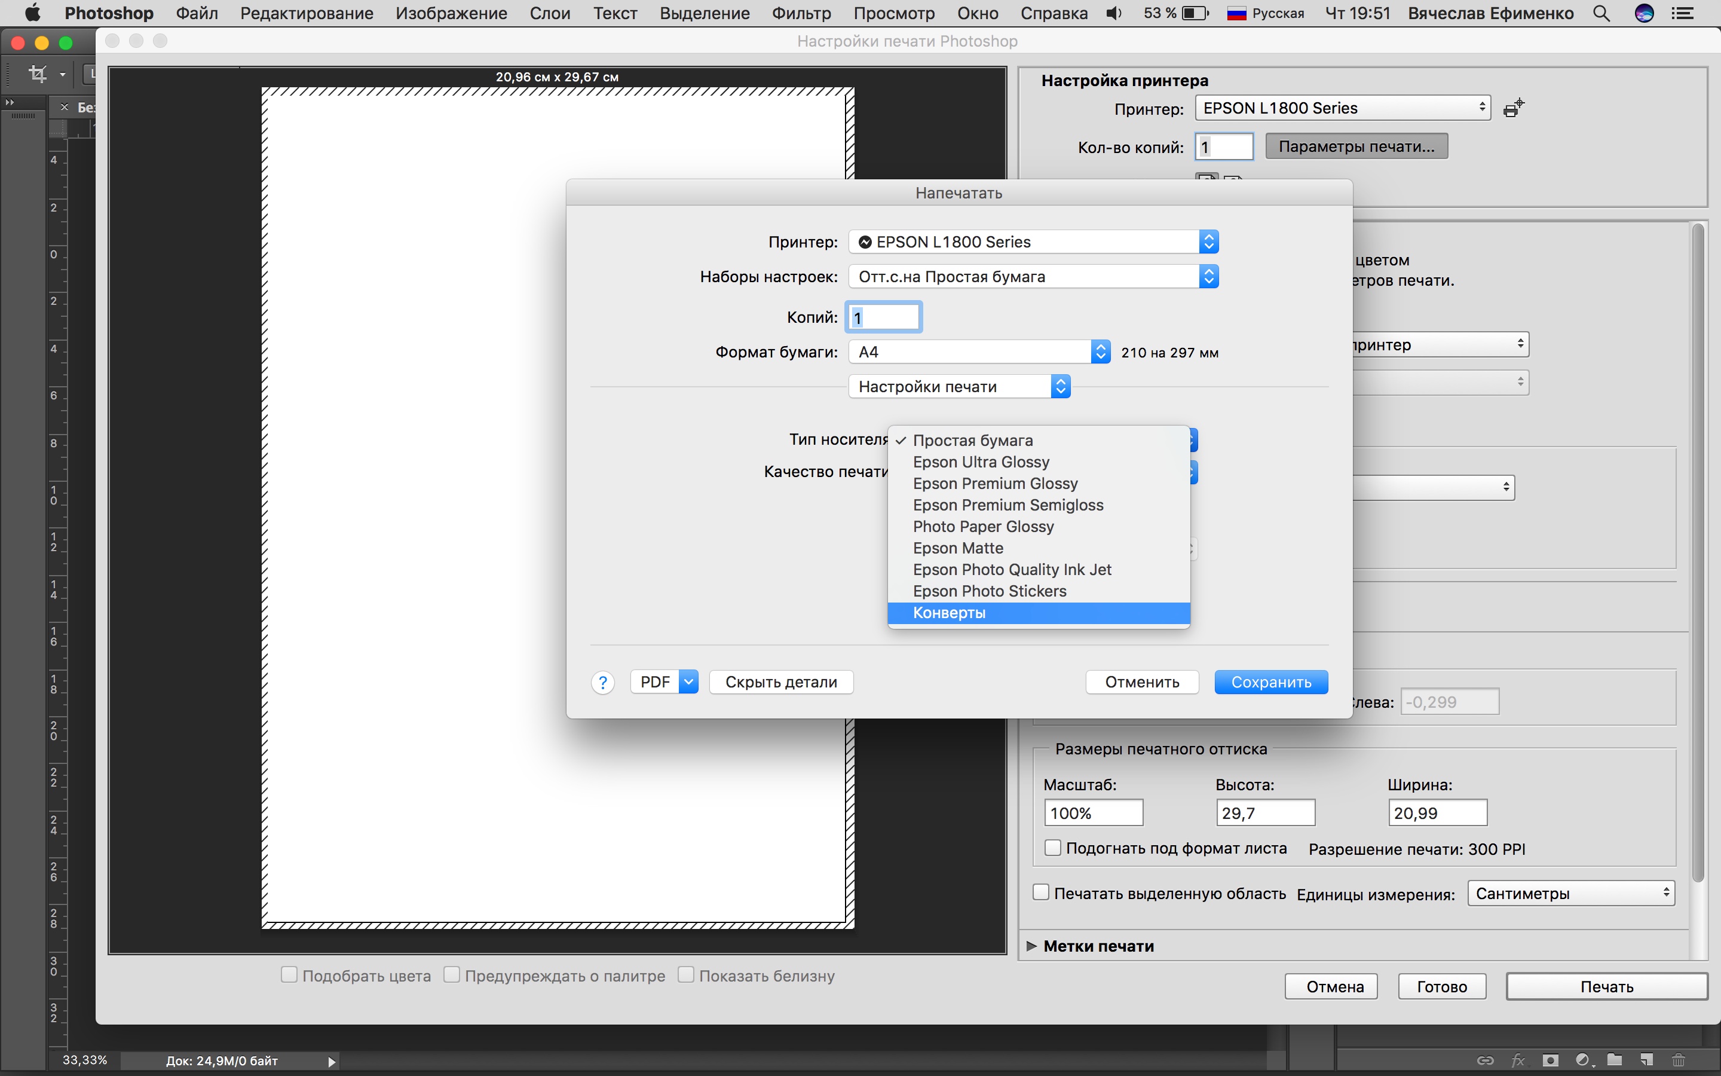Select Epson Ultra Glossy media type

(1039, 462)
